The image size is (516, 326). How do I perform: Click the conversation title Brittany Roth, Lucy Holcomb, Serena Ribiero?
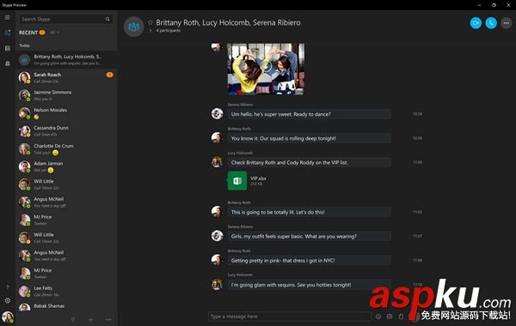coord(228,22)
